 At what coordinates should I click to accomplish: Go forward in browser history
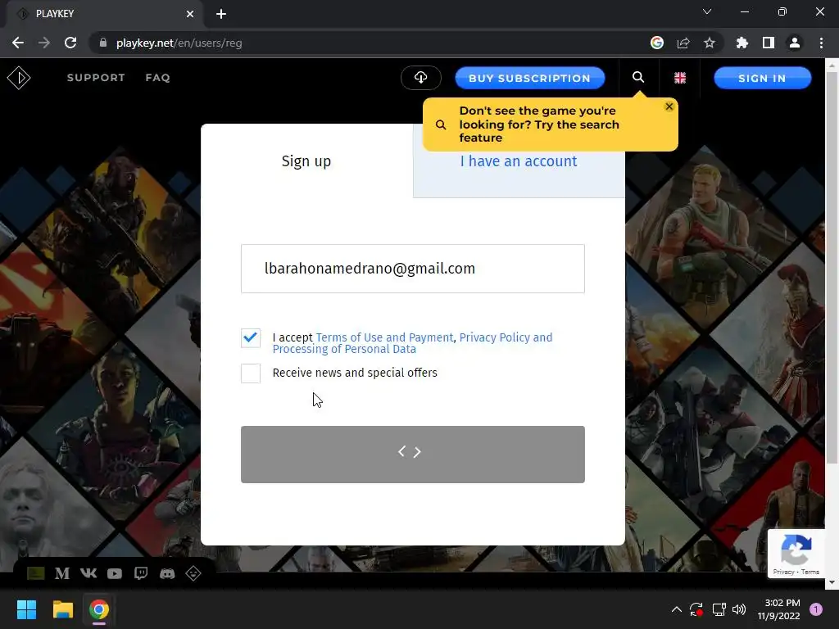[44, 43]
